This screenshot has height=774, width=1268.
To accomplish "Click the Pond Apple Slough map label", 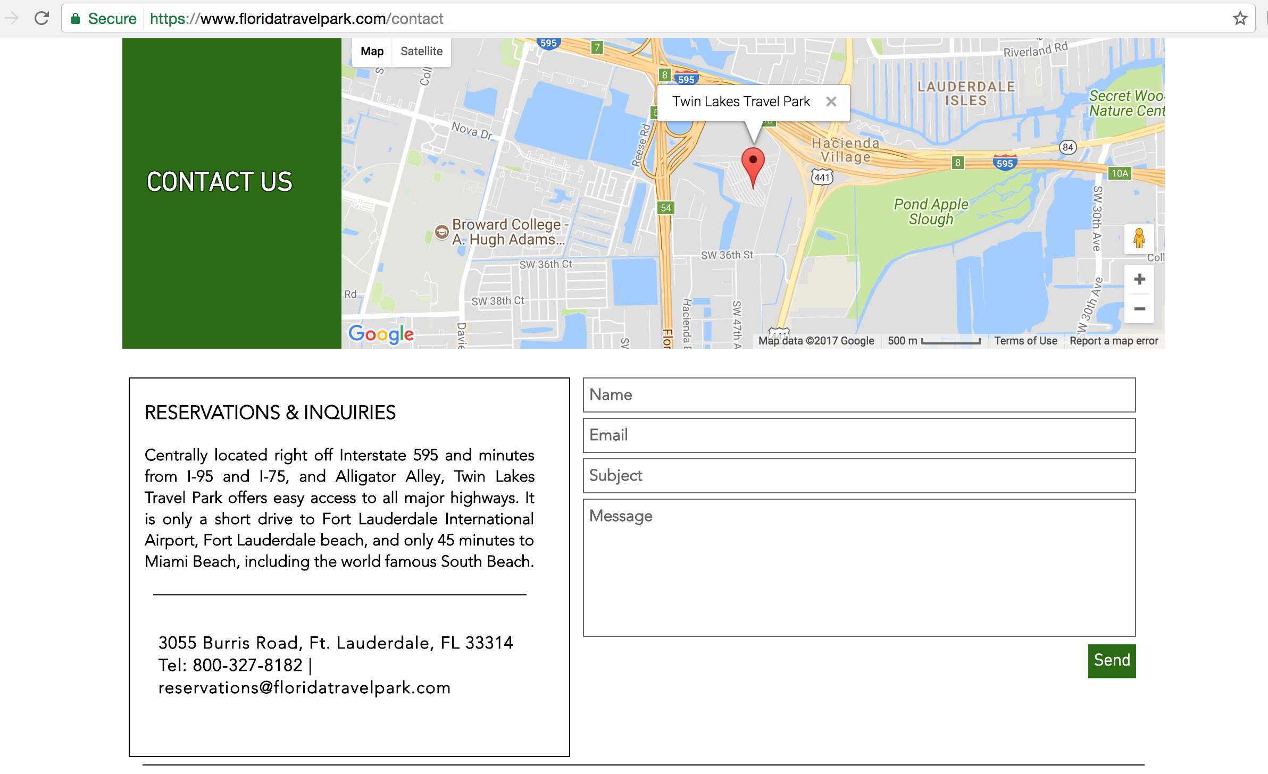I will click(x=931, y=212).
